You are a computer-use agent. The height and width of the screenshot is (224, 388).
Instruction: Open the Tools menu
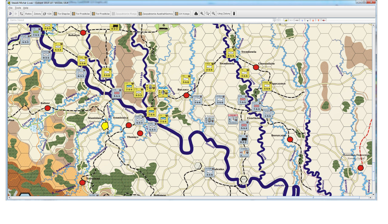click(x=18, y=8)
